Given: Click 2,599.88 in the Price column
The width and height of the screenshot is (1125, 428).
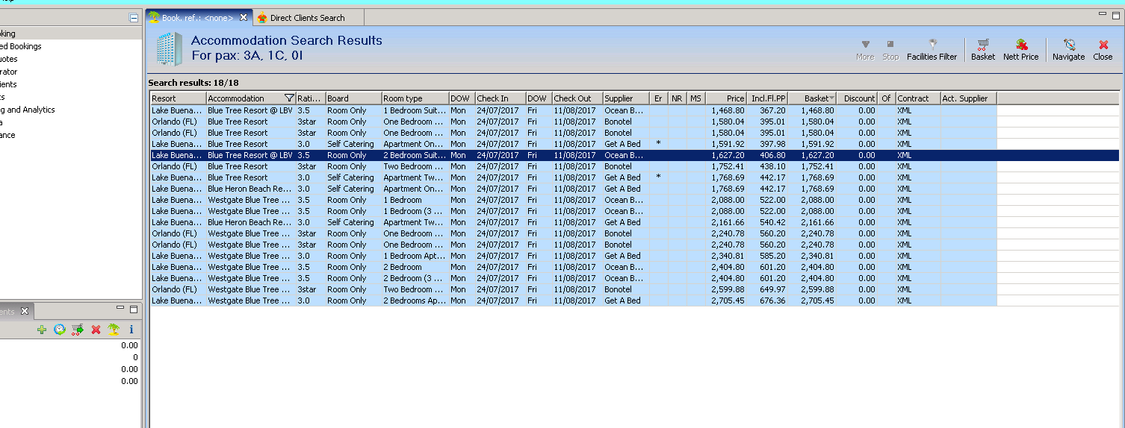Looking at the screenshot, I should tap(726, 289).
